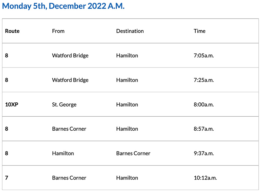Click the 10:12a.m. time cell
260x191 pixels.
(205, 178)
